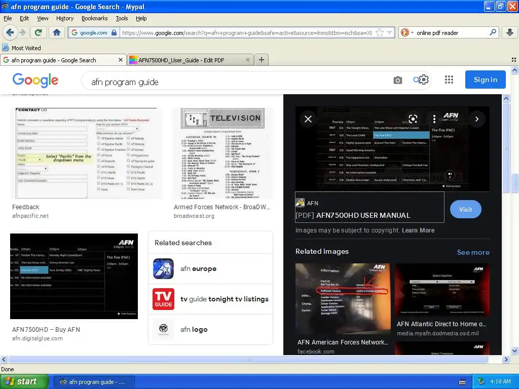Open the Help menu
The height and width of the screenshot is (389, 519).
tap(141, 18)
